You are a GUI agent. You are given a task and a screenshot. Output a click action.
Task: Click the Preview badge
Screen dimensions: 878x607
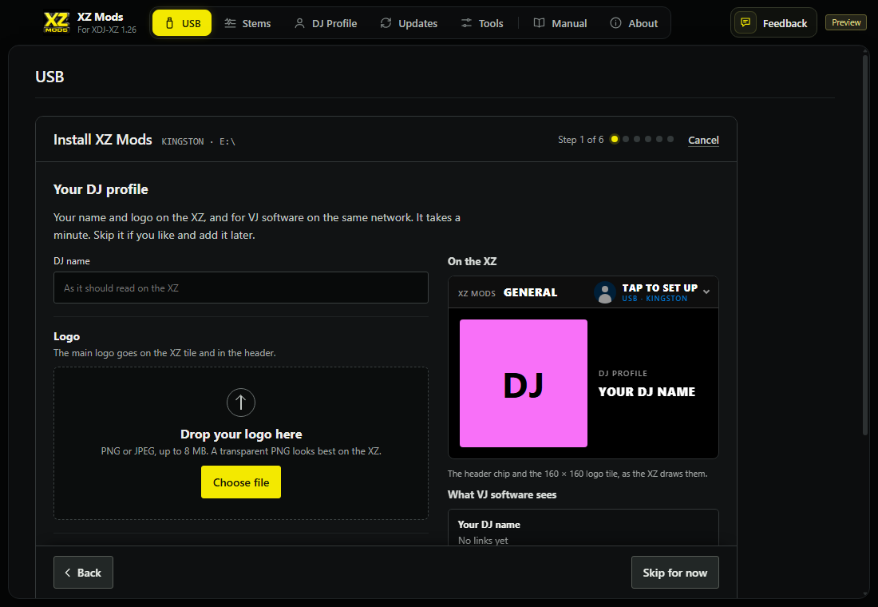(x=845, y=22)
